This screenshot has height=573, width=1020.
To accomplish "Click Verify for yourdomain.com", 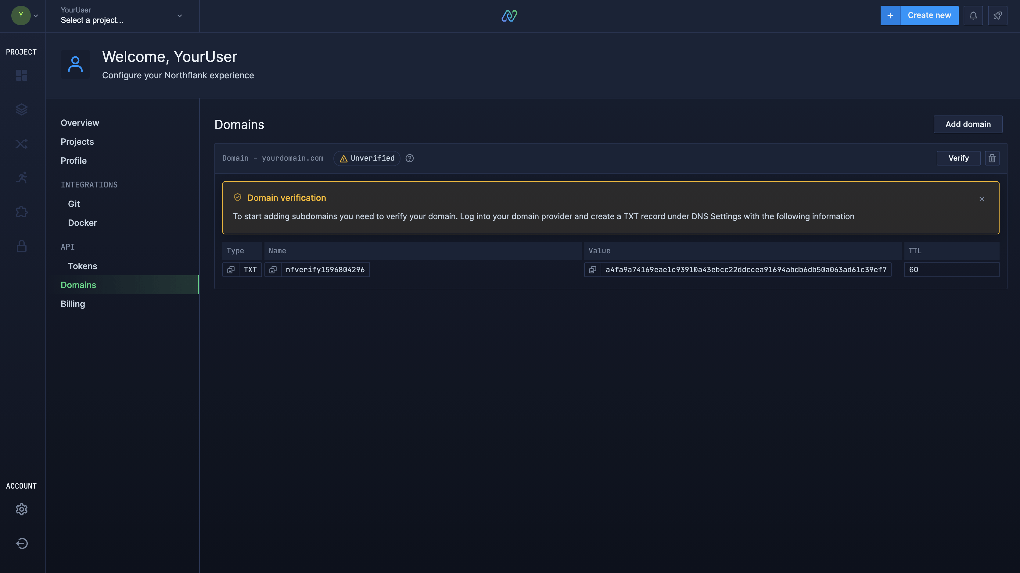I will coord(959,158).
